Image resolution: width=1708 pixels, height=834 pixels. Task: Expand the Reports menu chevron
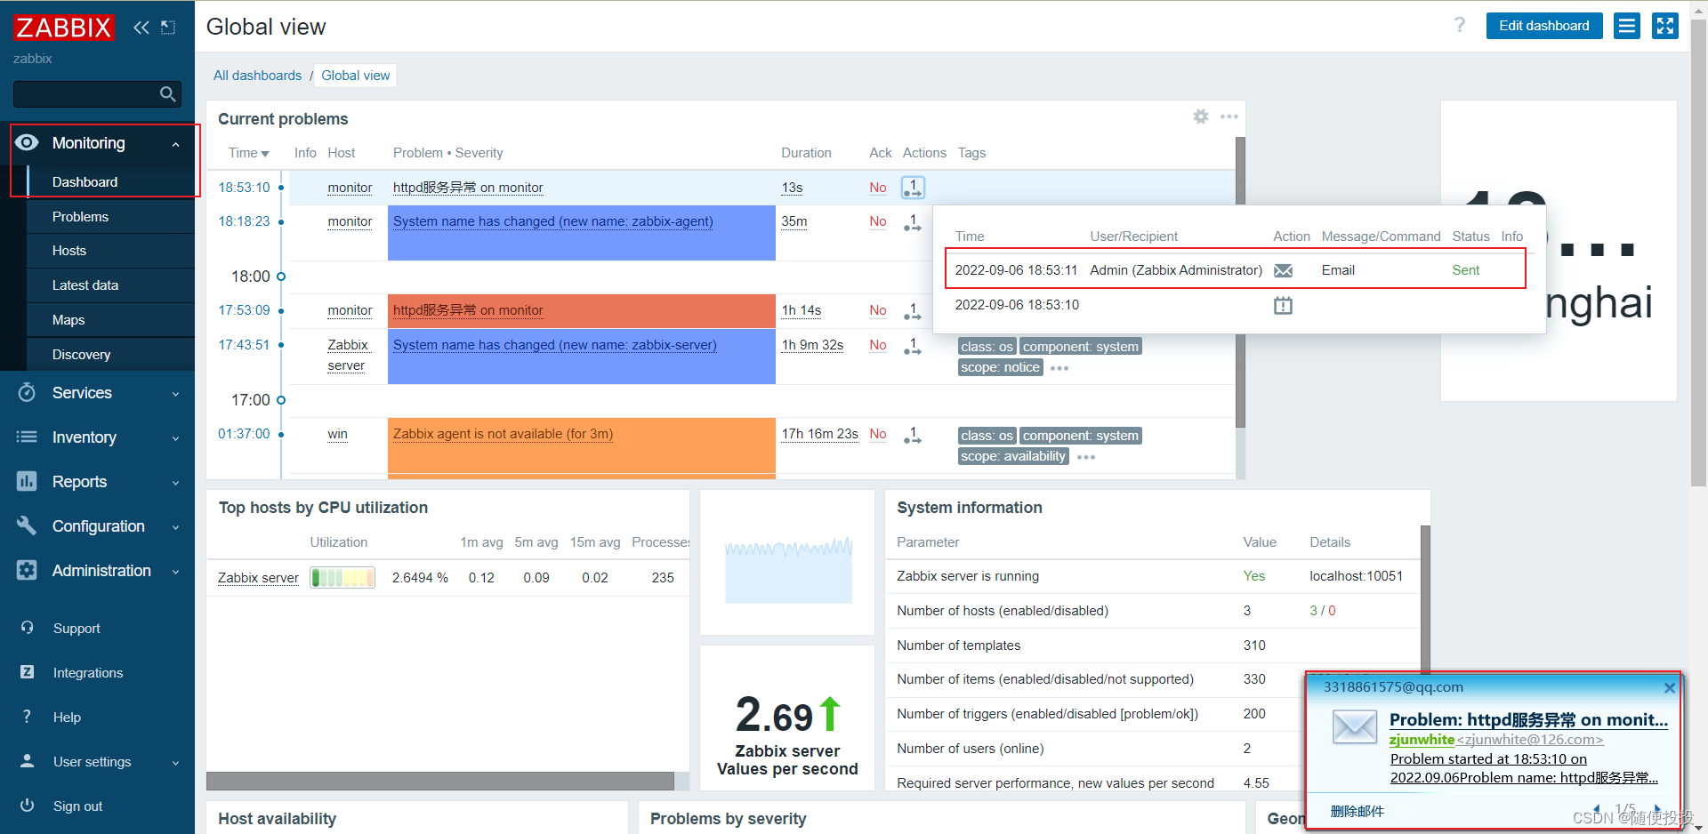(176, 483)
